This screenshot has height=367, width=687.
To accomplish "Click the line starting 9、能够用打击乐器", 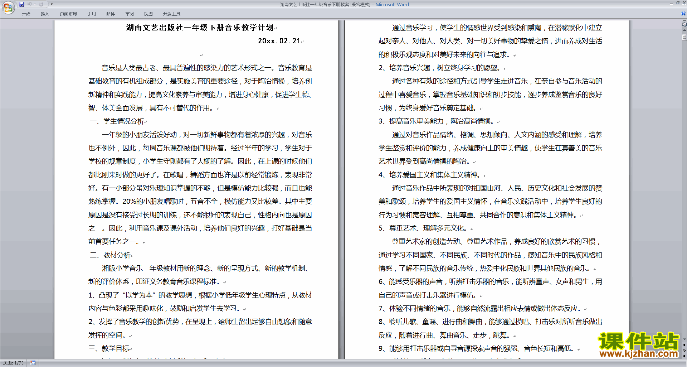I will (x=477, y=348).
